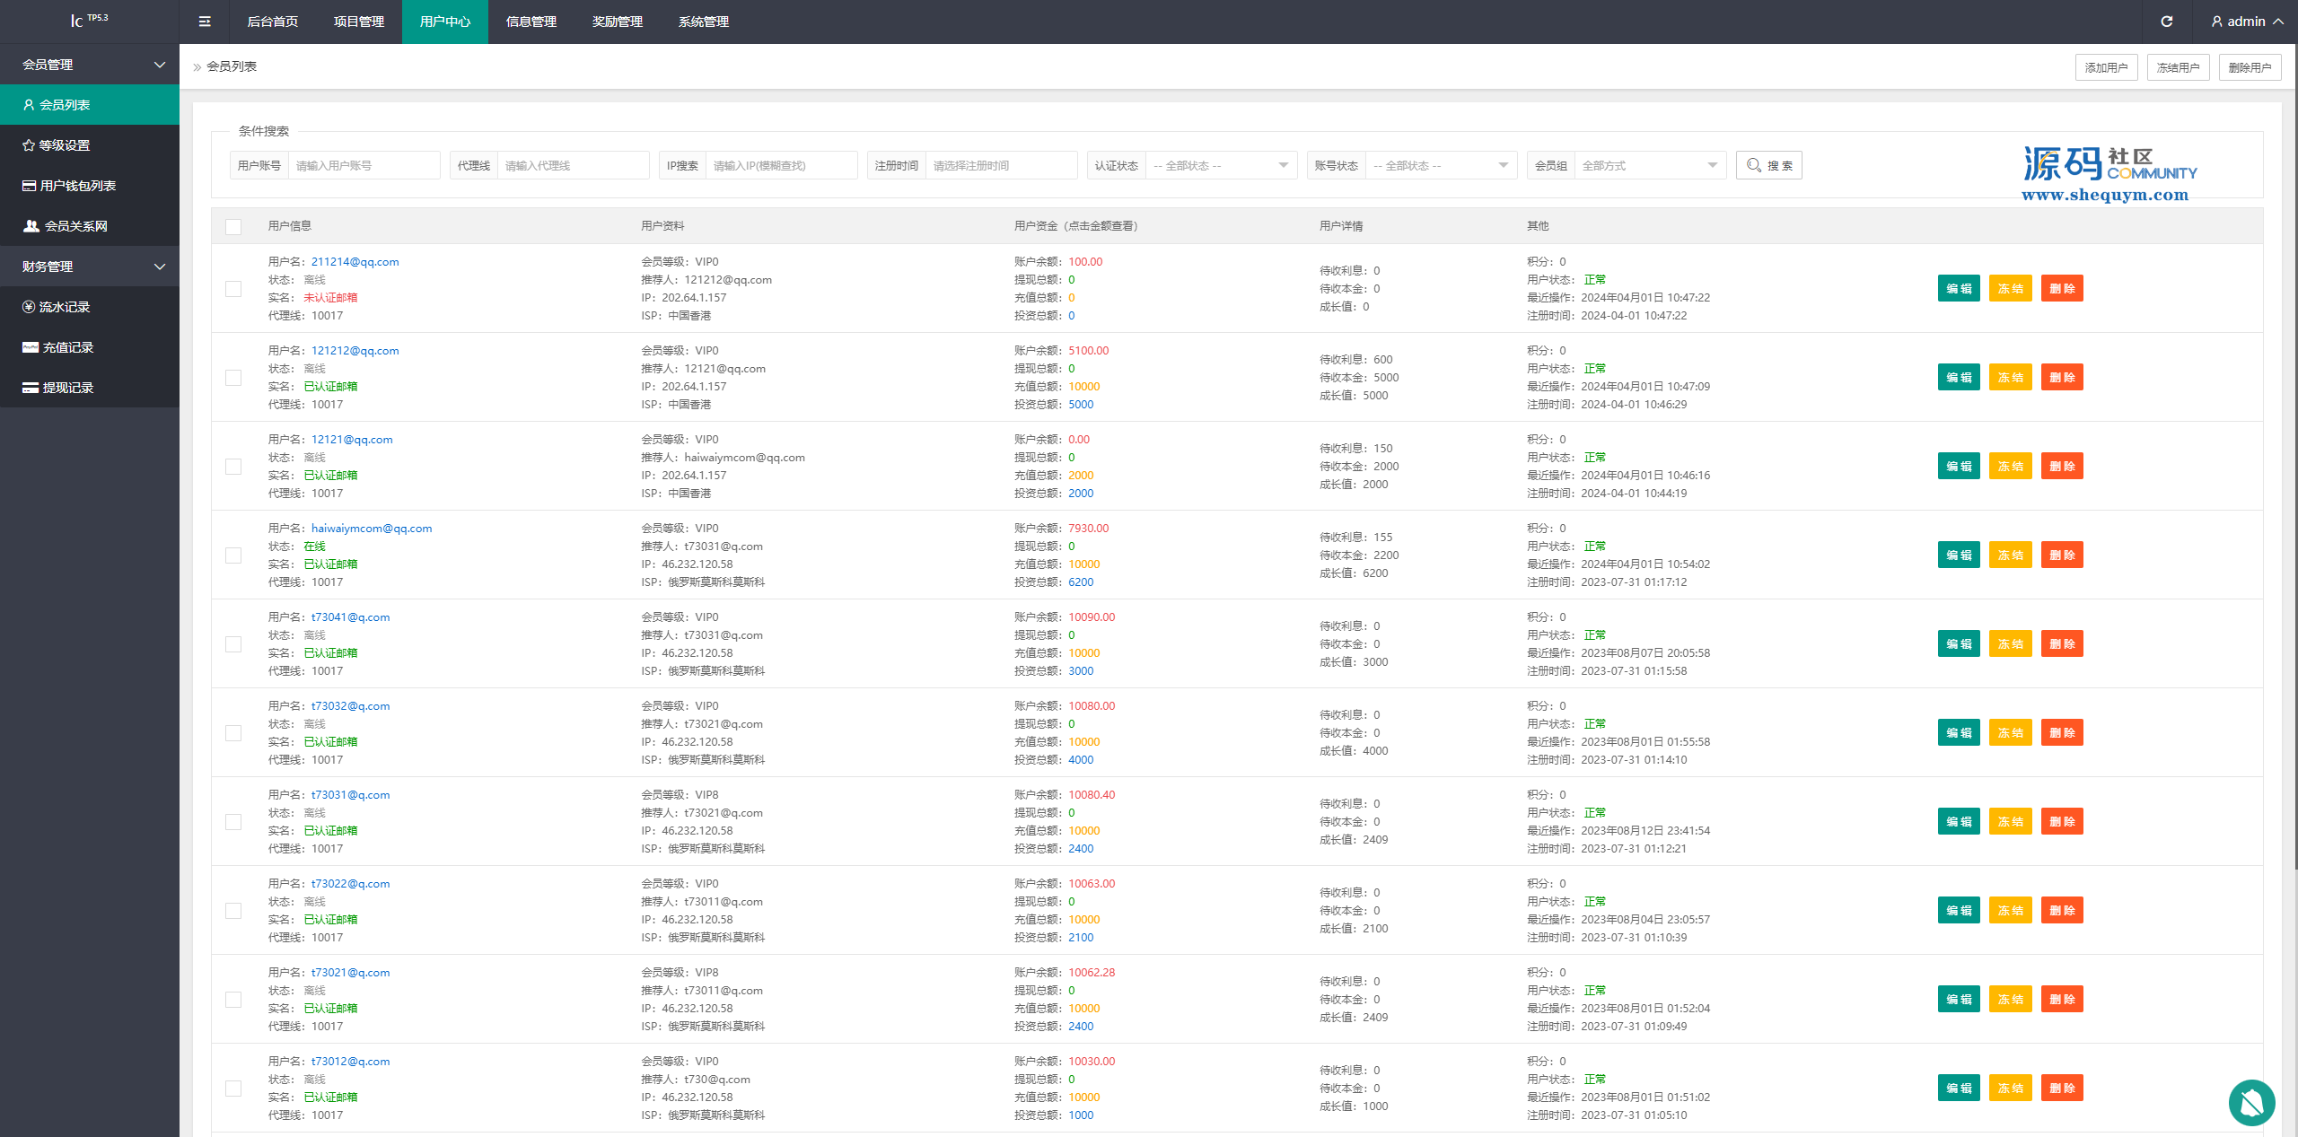Edit user t73041@q.com with 编辑 button
This screenshot has width=2298, height=1137.
(x=1959, y=644)
